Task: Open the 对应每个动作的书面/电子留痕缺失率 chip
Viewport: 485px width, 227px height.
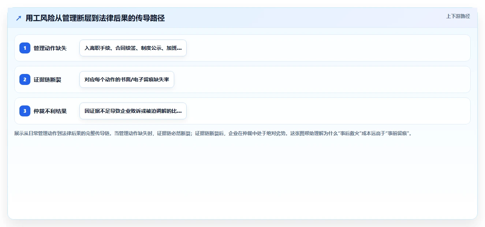Action: coord(127,79)
